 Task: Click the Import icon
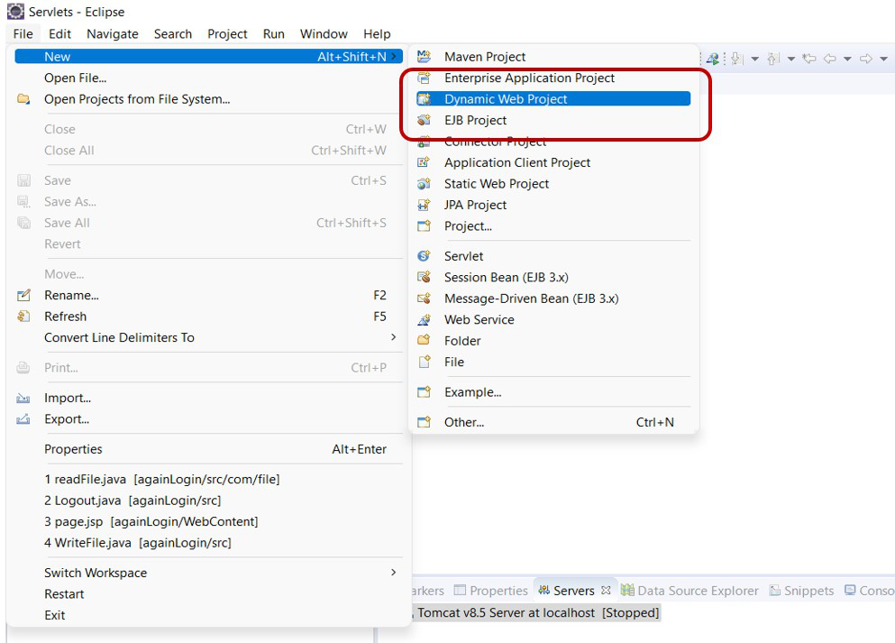[23, 398]
